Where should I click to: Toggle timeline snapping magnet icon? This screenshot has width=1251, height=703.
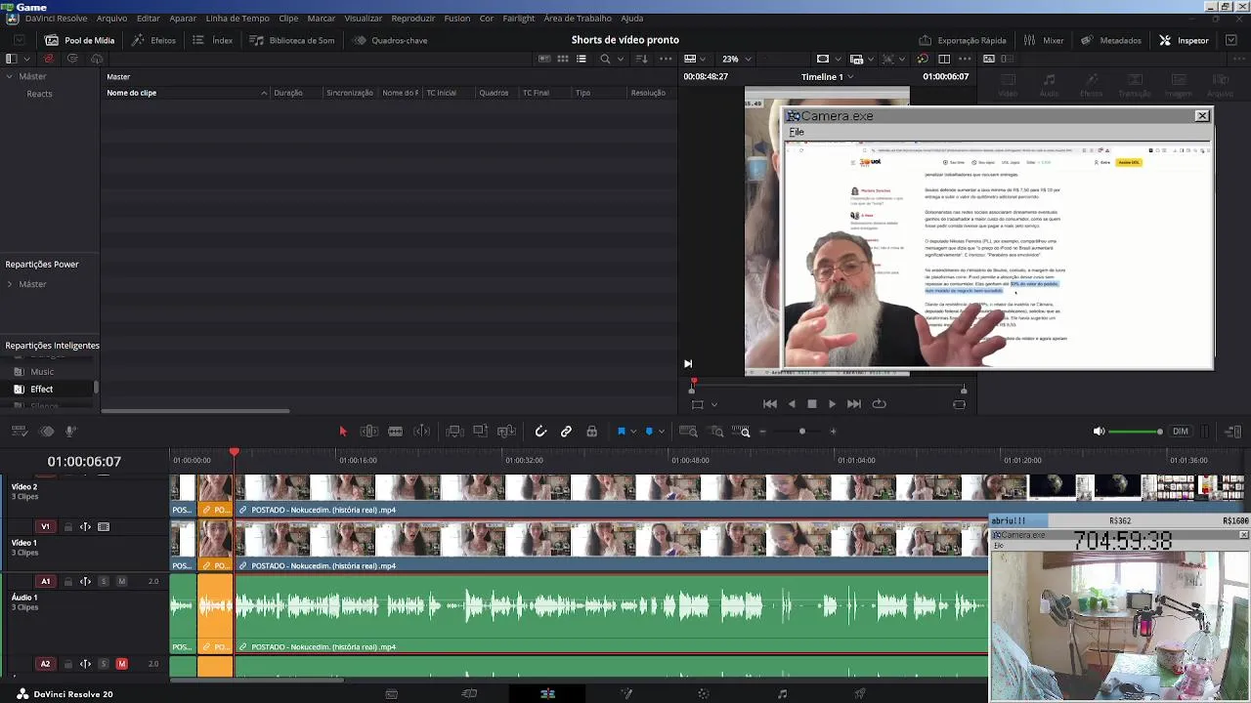[x=539, y=432]
